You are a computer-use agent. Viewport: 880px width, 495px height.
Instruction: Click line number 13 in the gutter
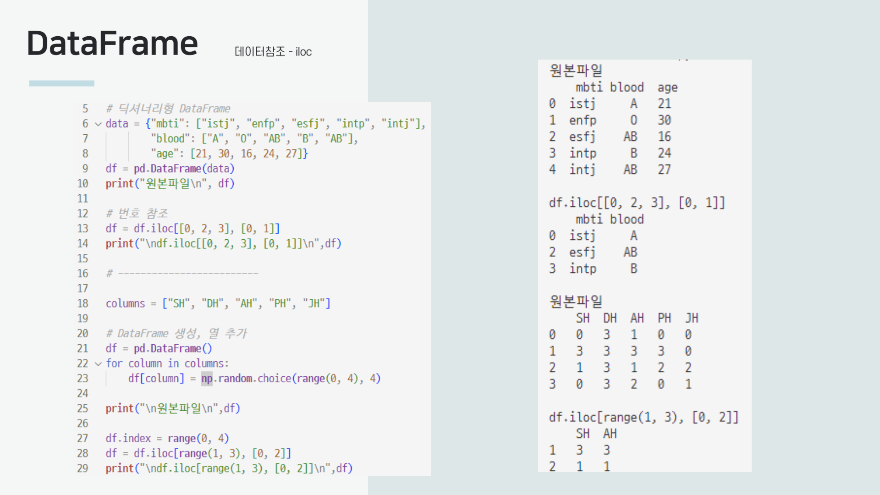pyautogui.click(x=82, y=229)
